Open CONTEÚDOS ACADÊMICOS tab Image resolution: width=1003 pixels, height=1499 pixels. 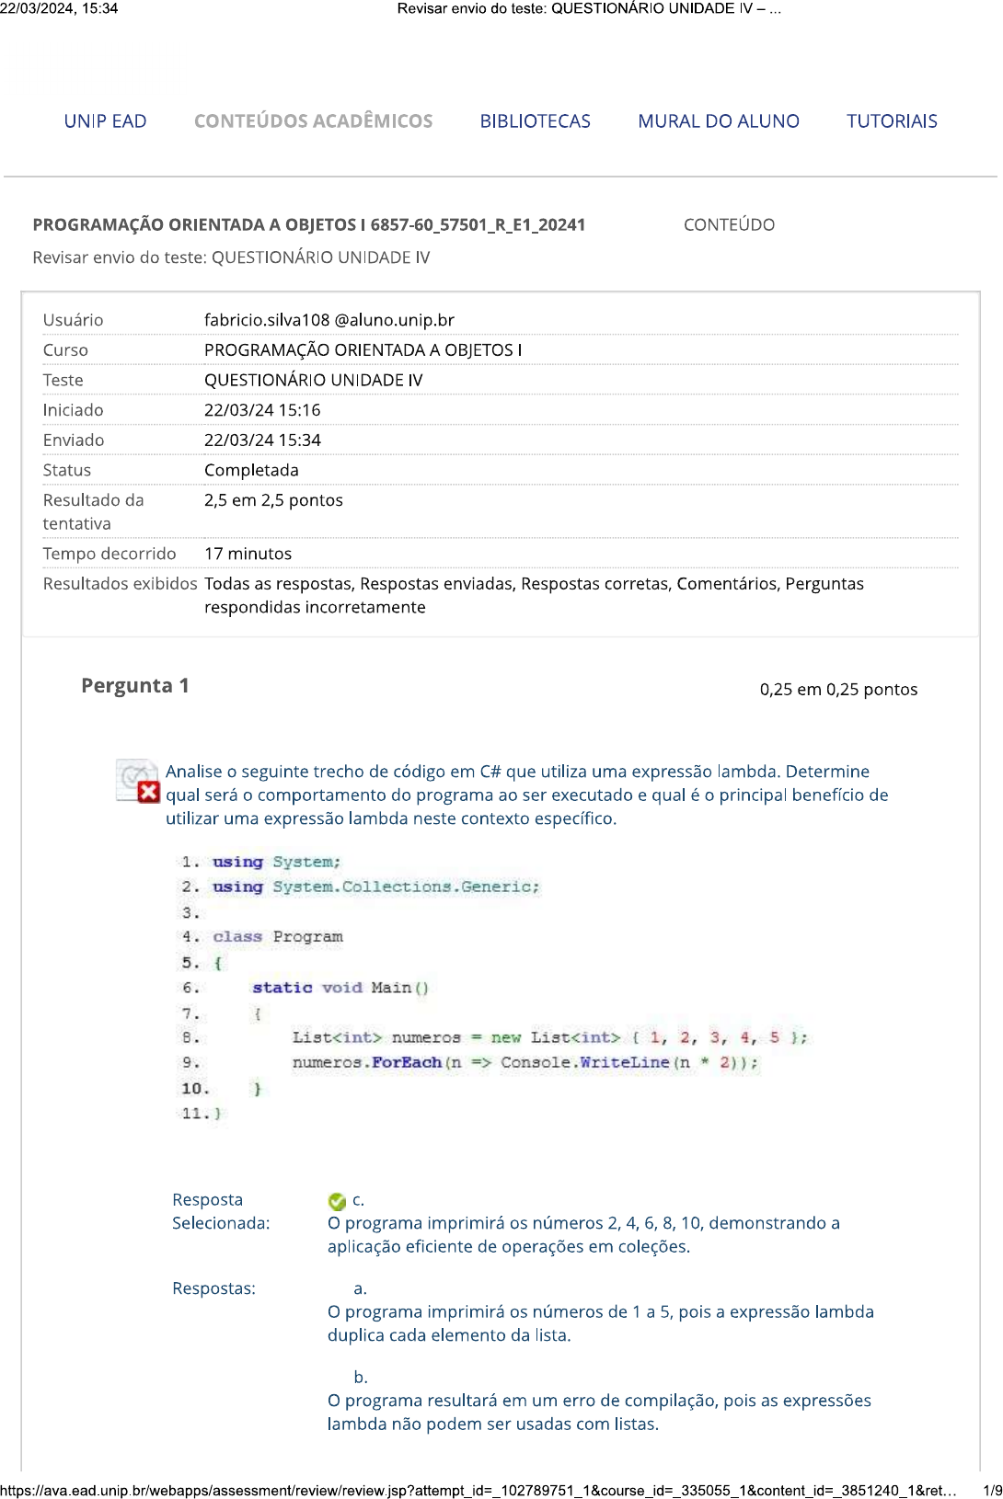pyautogui.click(x=313, y=121)
